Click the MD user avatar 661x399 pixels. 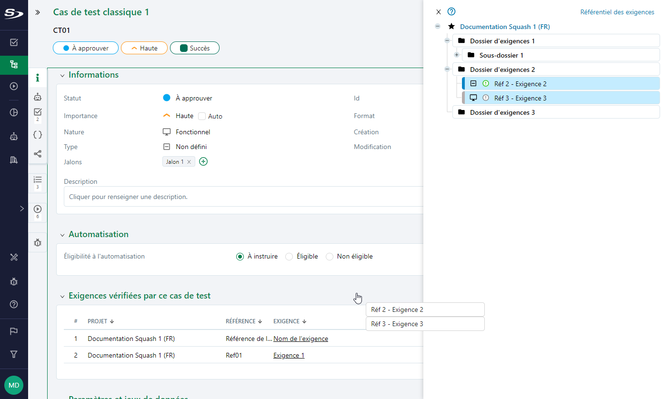[14, 385]
